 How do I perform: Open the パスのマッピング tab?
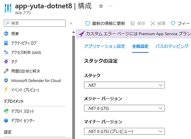coord(172,46)
